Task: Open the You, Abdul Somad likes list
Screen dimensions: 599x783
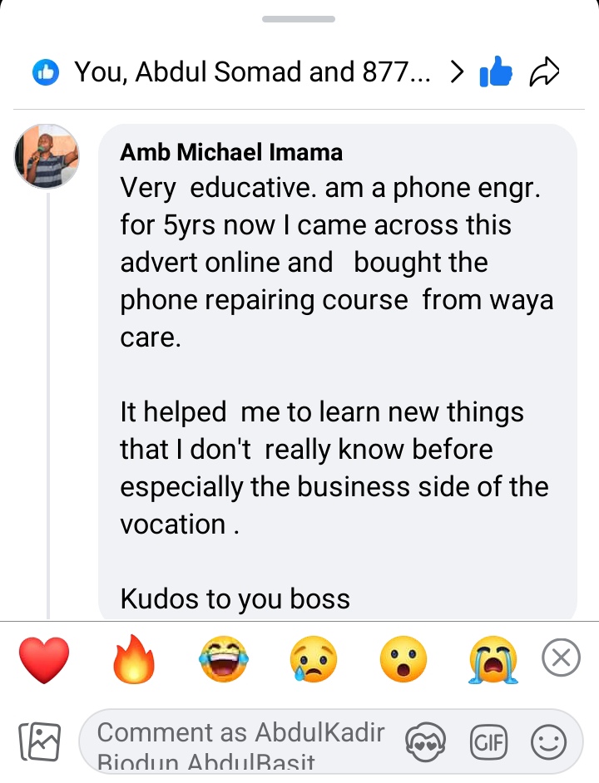Action: point(252,72)
